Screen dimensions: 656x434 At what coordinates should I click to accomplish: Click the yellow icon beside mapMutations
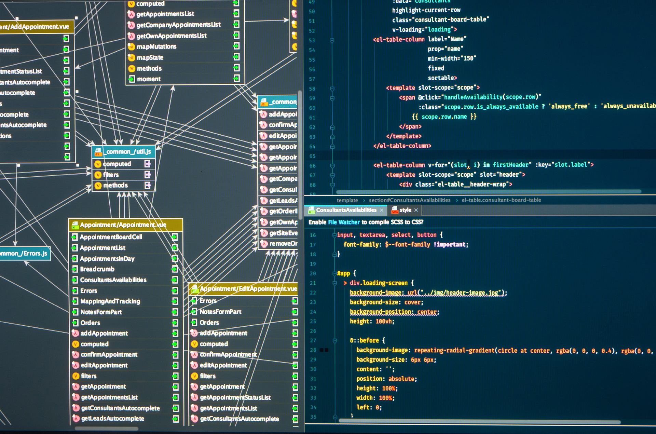click(132, 46)
